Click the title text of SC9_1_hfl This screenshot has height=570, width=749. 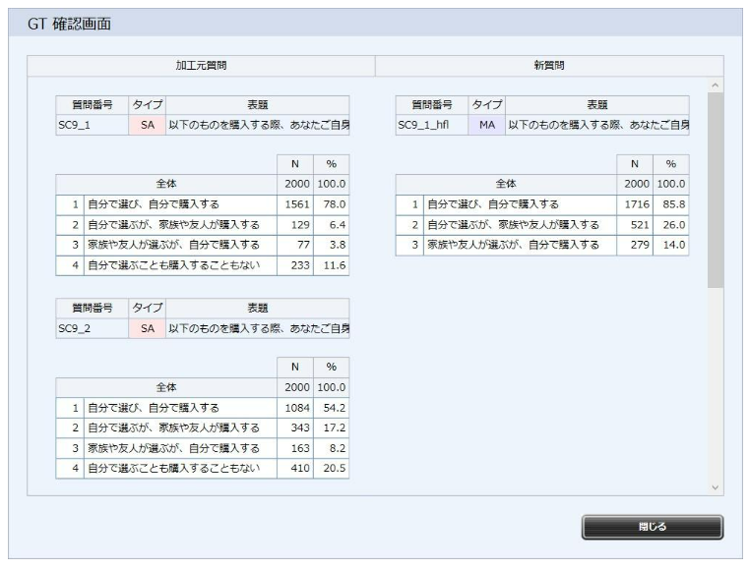[x=597, y=125]
